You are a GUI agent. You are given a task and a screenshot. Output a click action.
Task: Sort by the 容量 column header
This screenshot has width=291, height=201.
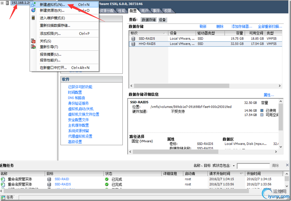[x=235, y=33]
